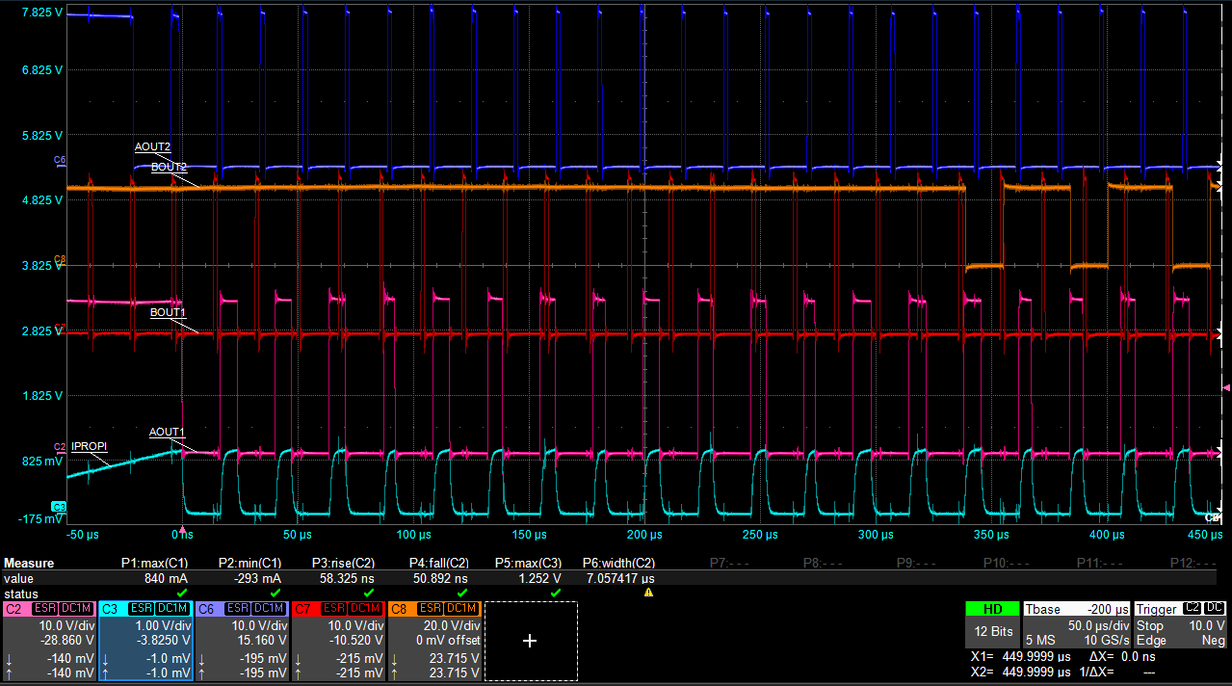This screenshot has height=686, width=1232.
Task: Toggle the HD 12 Bits resolution box
Action: click(991, 623)
